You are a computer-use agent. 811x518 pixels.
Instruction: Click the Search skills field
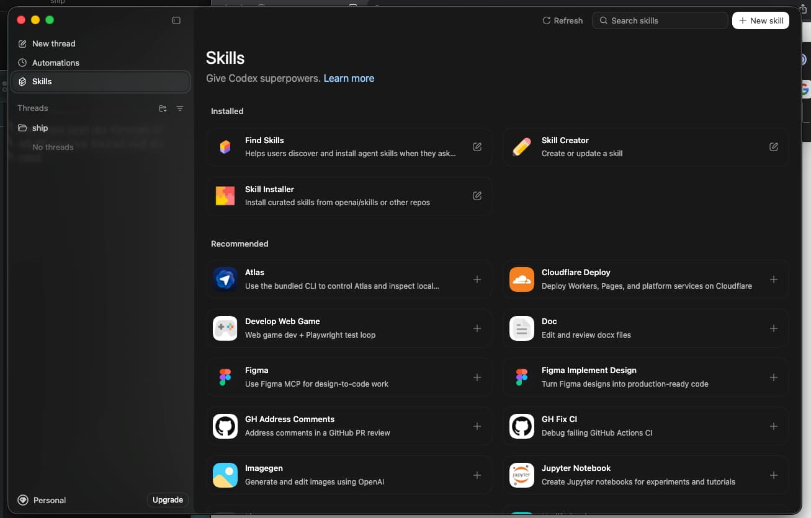[x=661, y=20]
